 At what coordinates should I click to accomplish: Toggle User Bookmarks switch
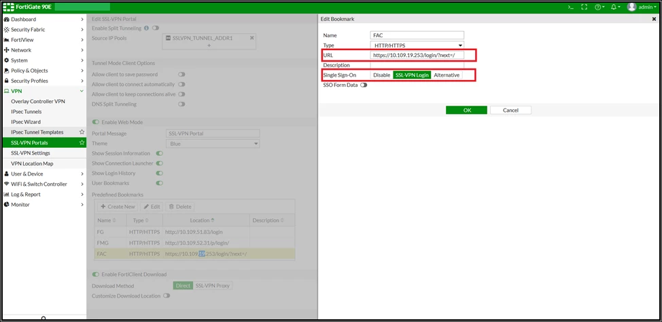[160, 183]
